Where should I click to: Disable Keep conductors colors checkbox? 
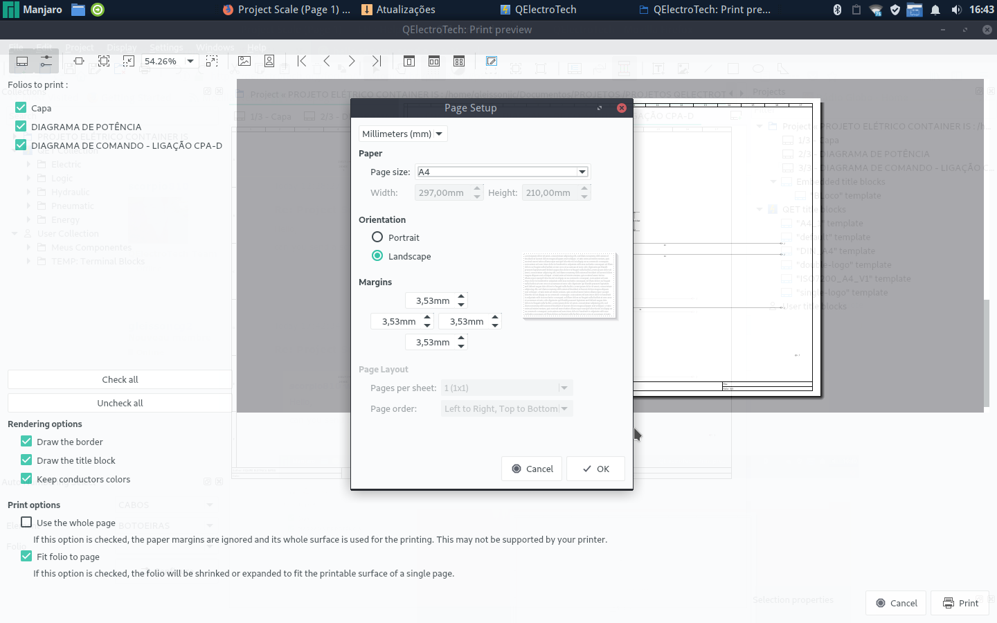[26, 479]
